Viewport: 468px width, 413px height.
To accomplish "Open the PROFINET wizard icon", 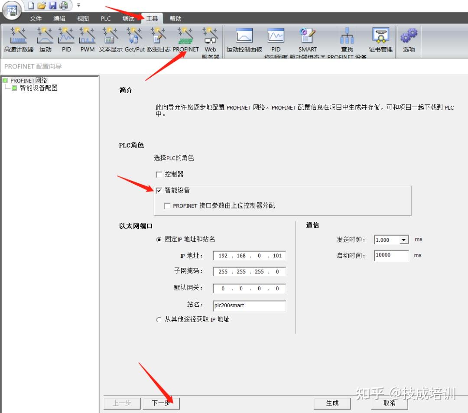I will click(185, 40).
